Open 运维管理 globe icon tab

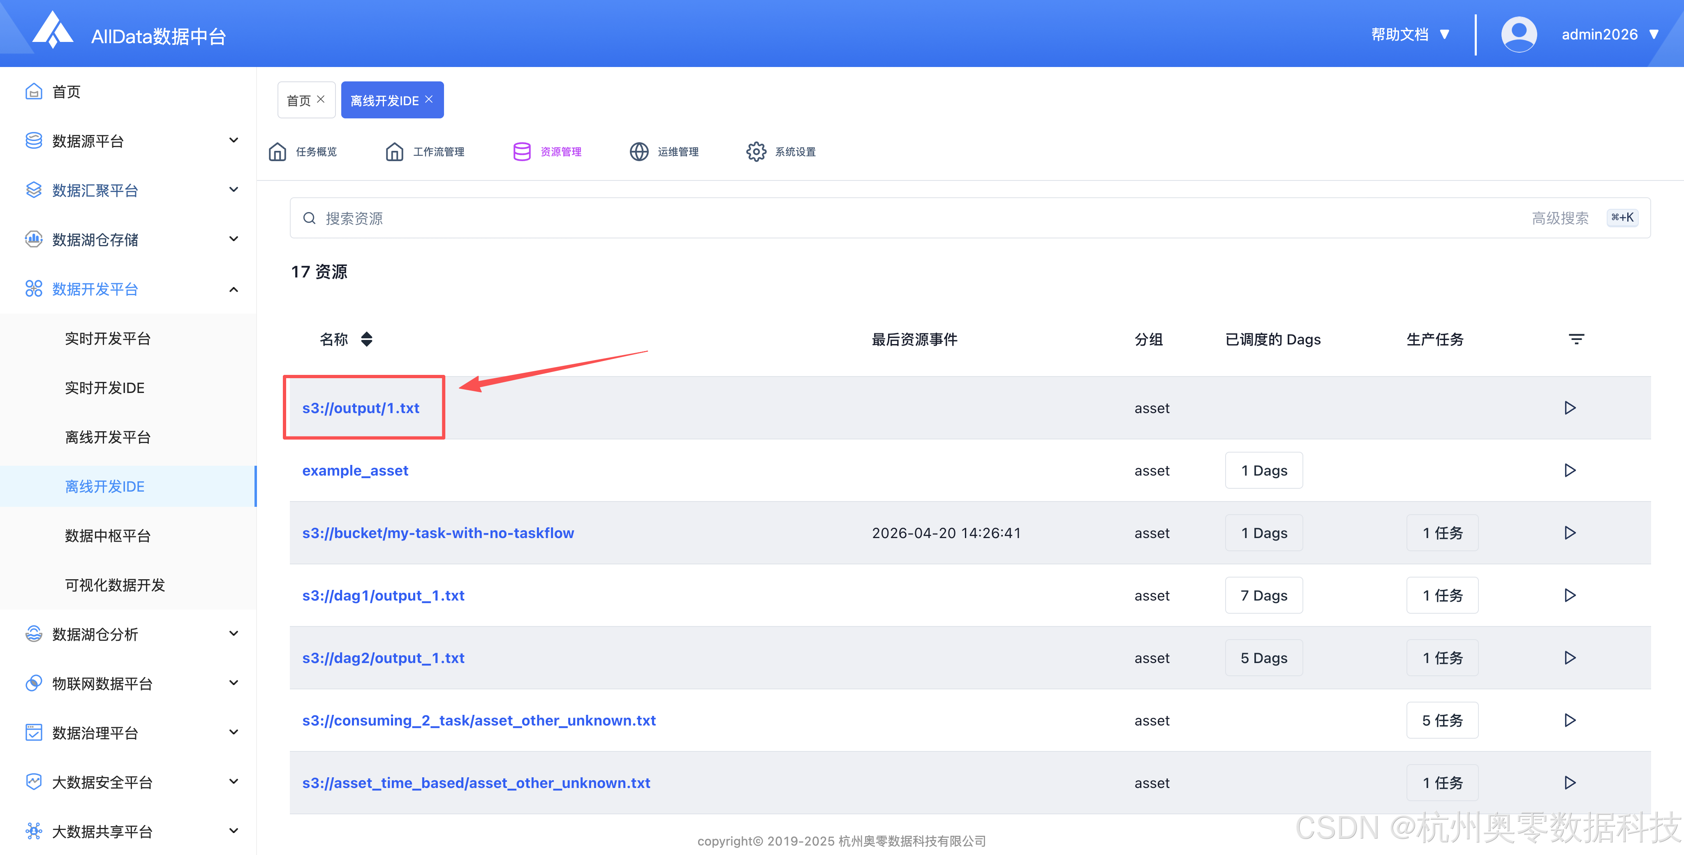[638, 152]
